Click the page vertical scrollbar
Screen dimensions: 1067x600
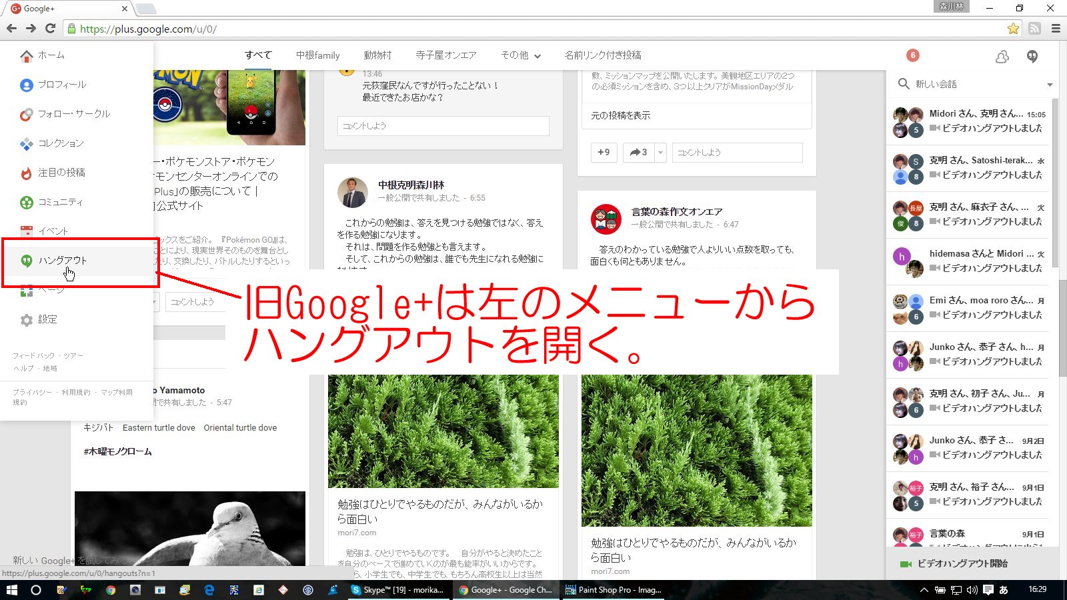pos(1063,327)
